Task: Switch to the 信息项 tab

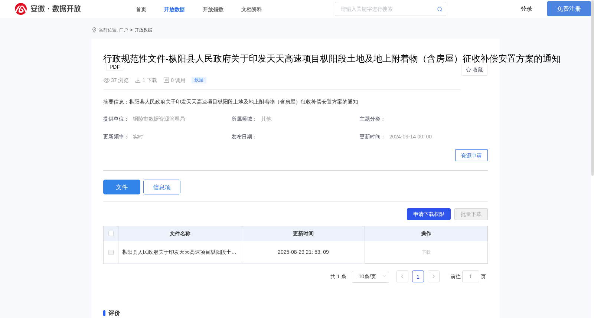Action: click(x=162, y=187)
